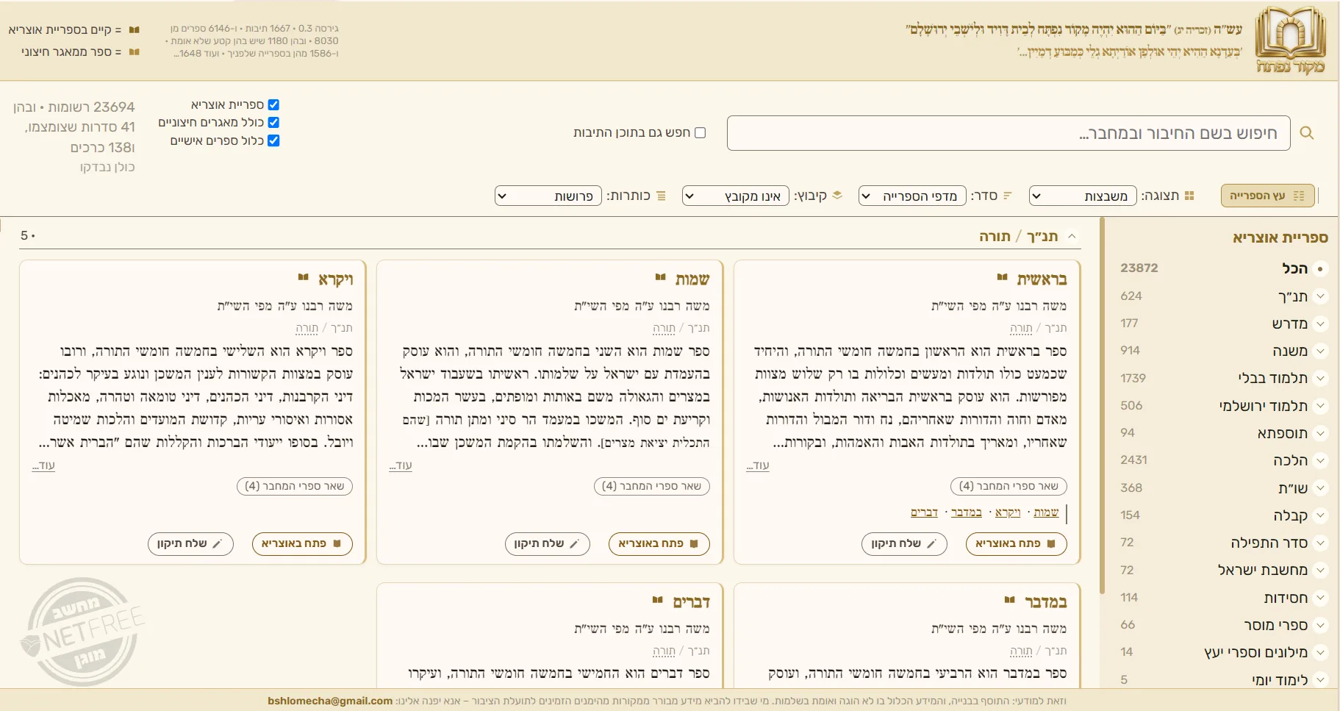
Task: Open the כותרות dropdown showing פרושות
Action: (x=548, y=196)
